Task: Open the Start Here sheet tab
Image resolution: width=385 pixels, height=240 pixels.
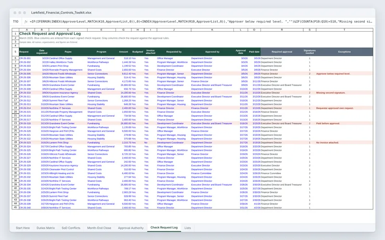Action: 23,228
